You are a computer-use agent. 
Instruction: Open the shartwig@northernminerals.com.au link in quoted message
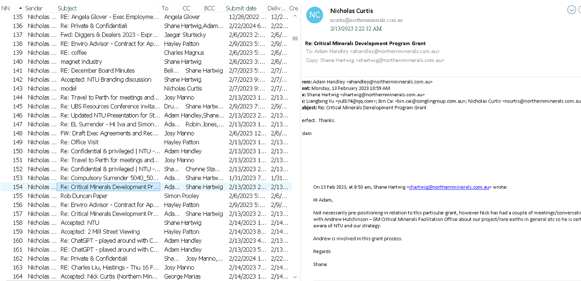[450, 187]
